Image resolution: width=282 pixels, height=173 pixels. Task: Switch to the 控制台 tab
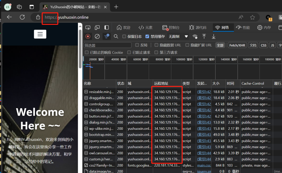tap(171, 27)
